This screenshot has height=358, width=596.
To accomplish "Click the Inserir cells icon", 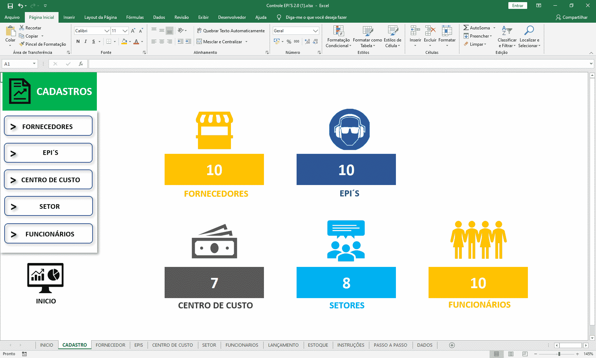I will click(x=415, y=31).
